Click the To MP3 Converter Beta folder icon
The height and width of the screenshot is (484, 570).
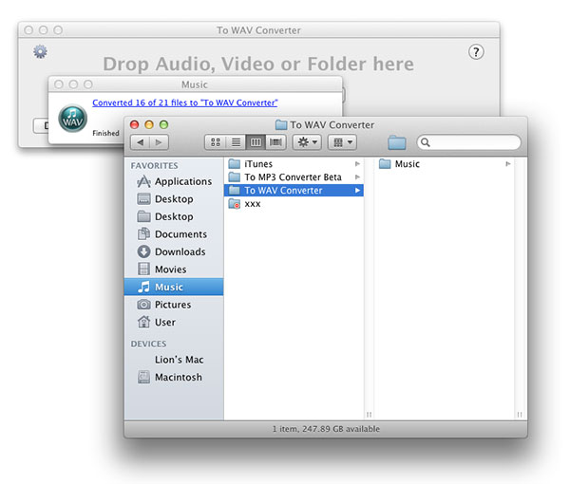[234, 177]
